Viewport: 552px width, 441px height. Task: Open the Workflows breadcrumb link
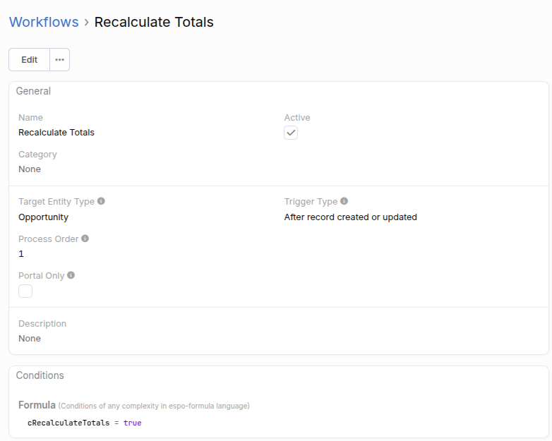tap(44, 22)
